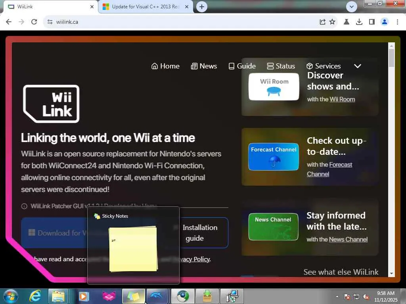Open the Dolphin emulator taskbar button
Screen dimensions: 406x304
coord(158,296)
